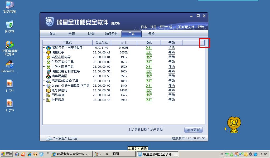Switch to 瑞星卡卡安全论坛 taskbar window

pyautogui.click(x=72, y=154)
